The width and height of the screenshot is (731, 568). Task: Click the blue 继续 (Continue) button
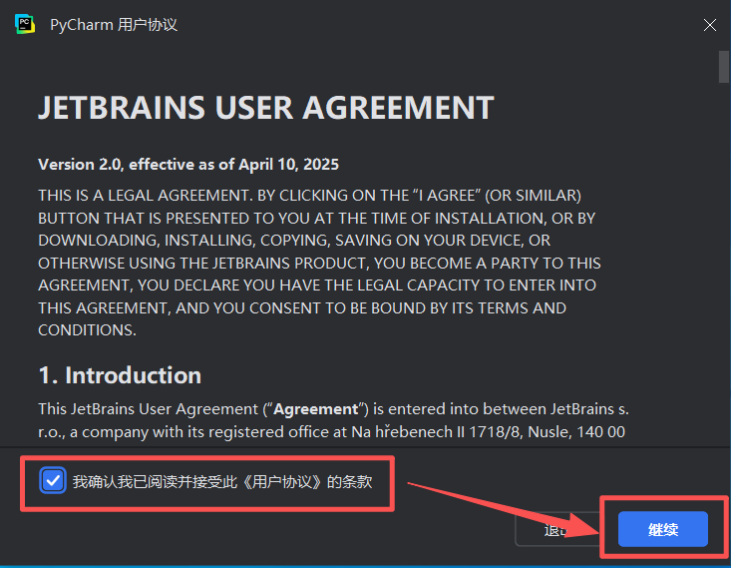[x=662, y=529]
